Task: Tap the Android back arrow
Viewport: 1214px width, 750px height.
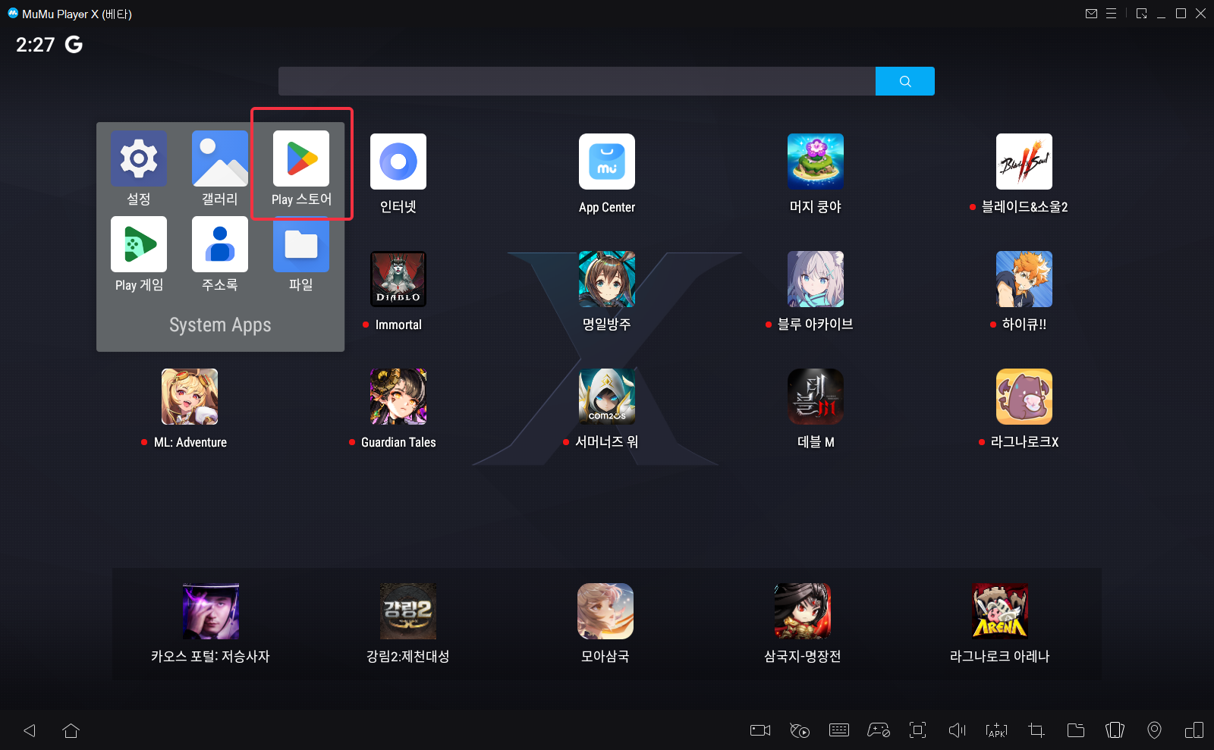Action: click(30, 730)
